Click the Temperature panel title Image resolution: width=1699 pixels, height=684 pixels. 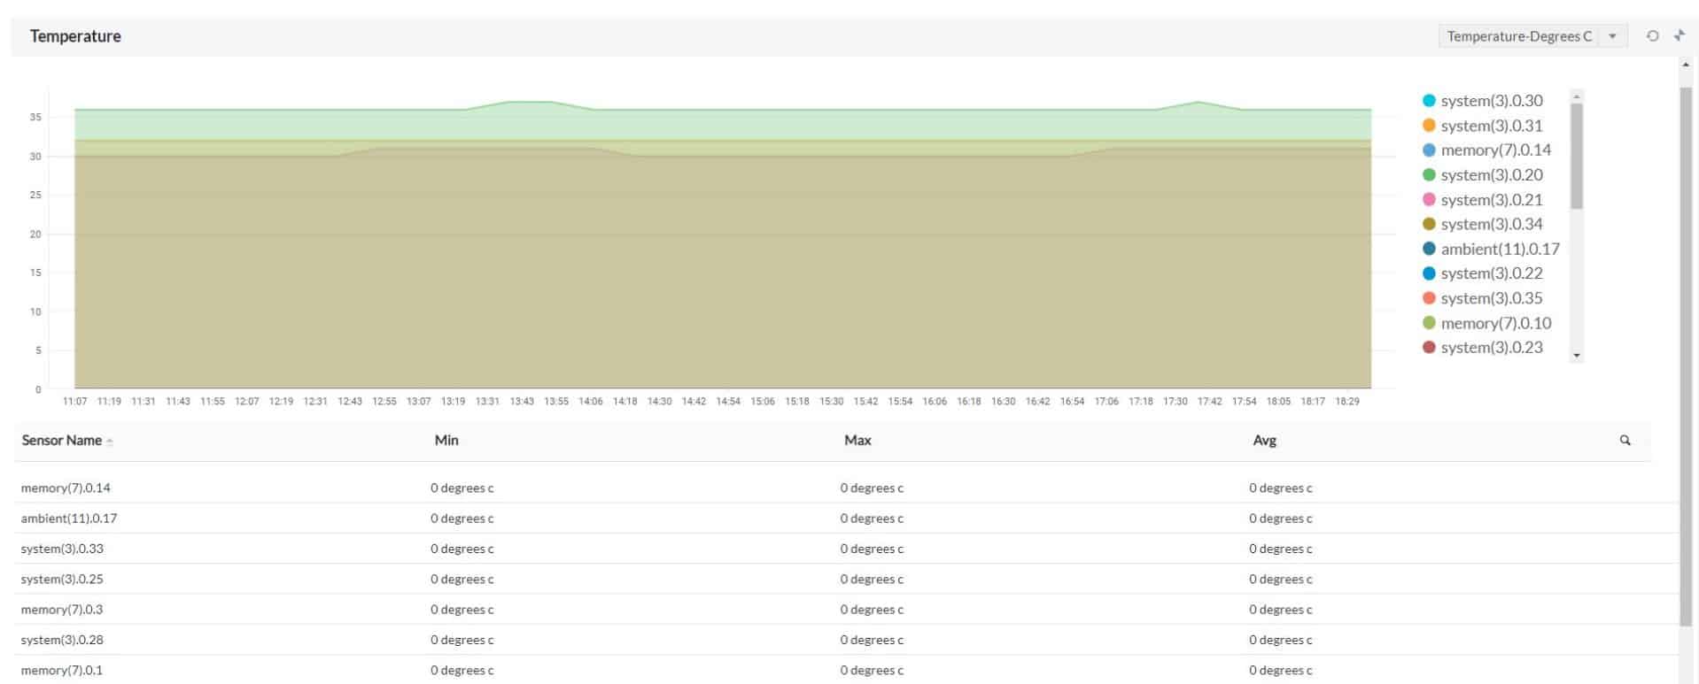tap(75, 36)
